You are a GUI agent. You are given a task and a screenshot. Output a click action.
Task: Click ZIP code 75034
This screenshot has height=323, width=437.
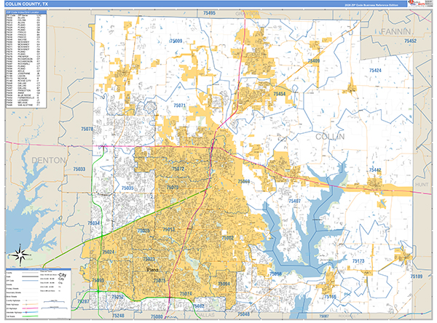click(93, 223)
